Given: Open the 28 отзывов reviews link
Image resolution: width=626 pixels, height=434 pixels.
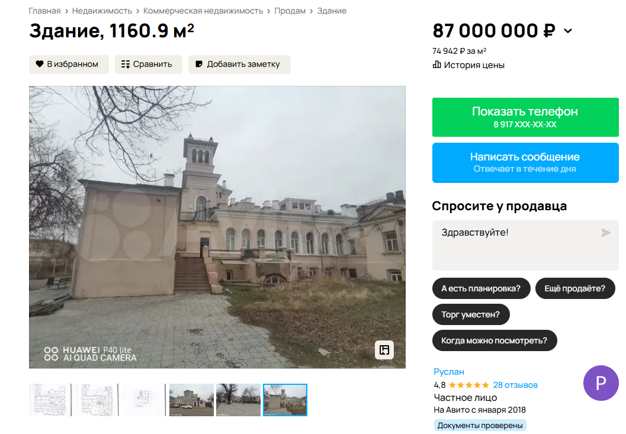Looking at the screenshot, I should pyautogui.click(x=515, y=385).
